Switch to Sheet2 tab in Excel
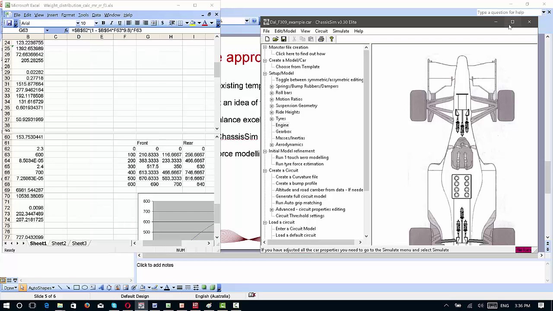This screenshot has height=311, width=553. [x=59, y=244]
